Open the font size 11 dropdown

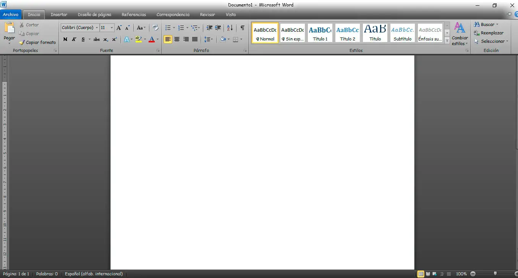pyautogui.click(x=112, y=27)
